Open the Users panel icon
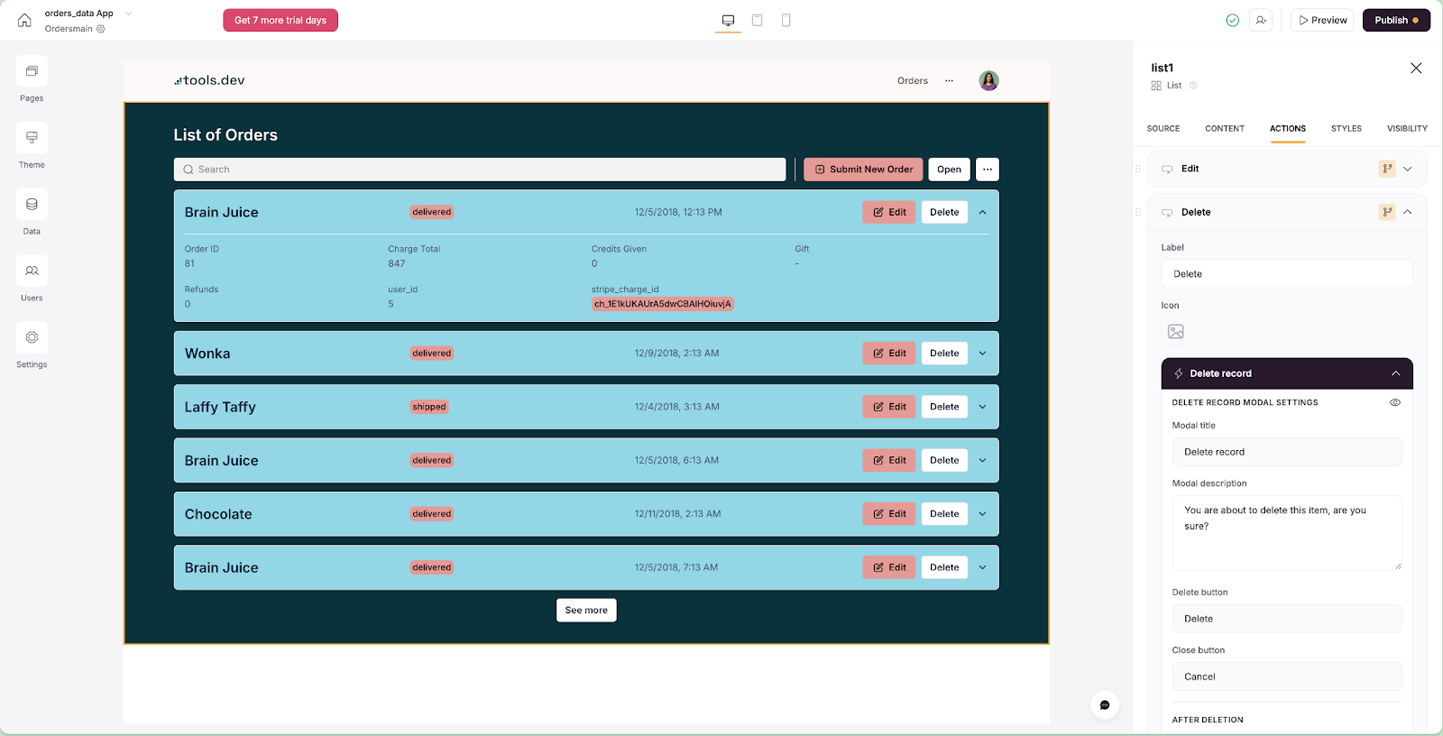The height and width of the screenshot is (736, 1443). coord(32,271)
